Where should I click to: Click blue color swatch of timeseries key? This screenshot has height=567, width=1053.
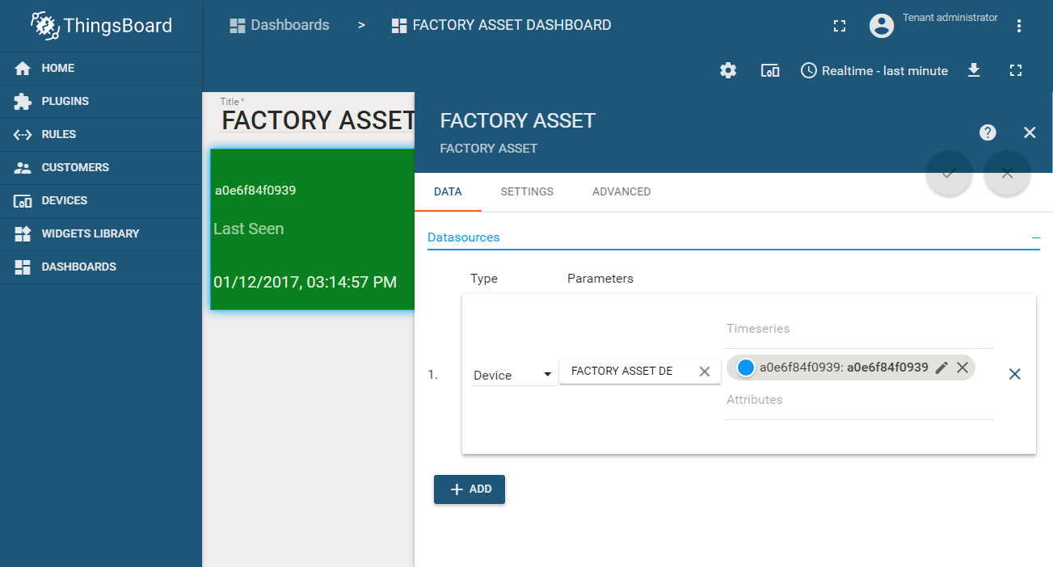click(x=746, y=367)
